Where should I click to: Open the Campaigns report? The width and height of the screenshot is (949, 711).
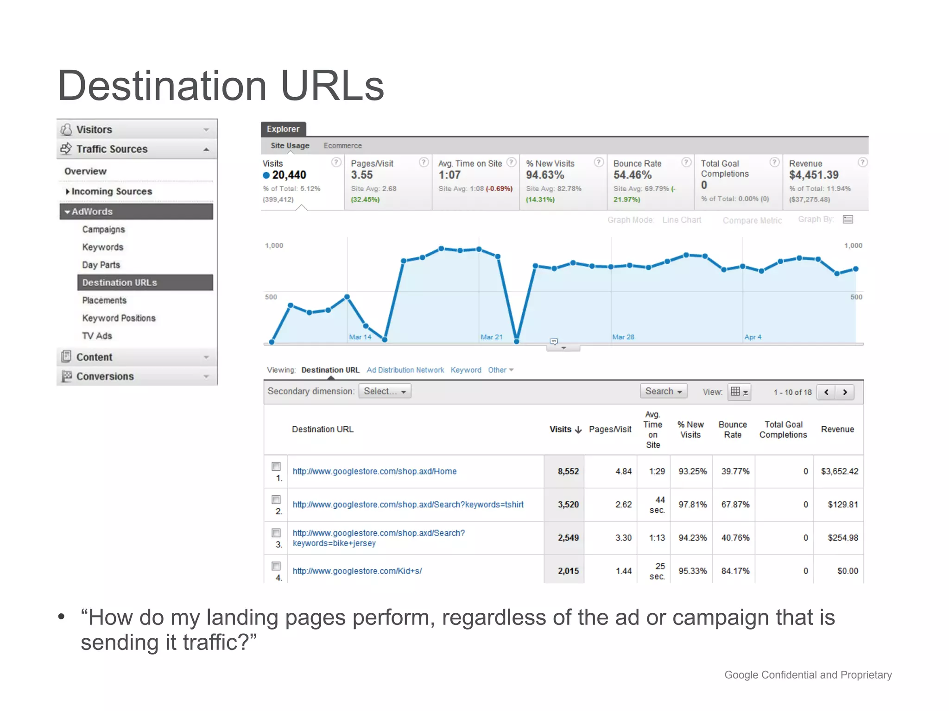[104, 230]
